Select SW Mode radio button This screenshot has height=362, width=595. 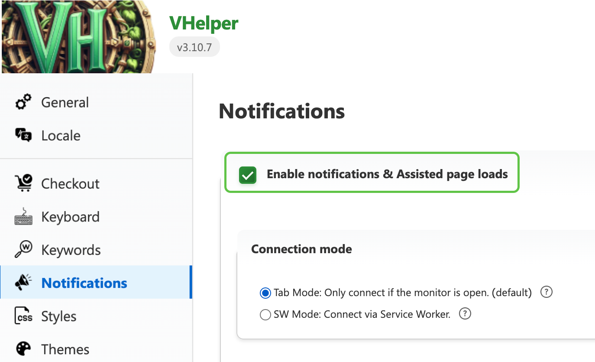[265, 315]
